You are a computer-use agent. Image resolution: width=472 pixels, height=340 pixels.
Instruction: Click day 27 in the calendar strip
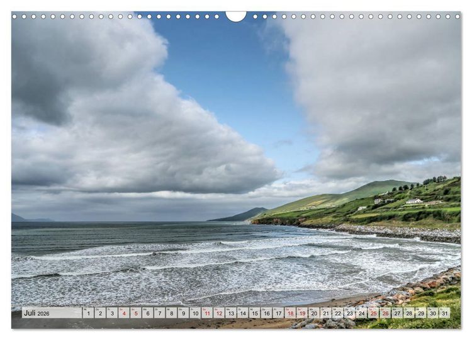tap(397, 312)
